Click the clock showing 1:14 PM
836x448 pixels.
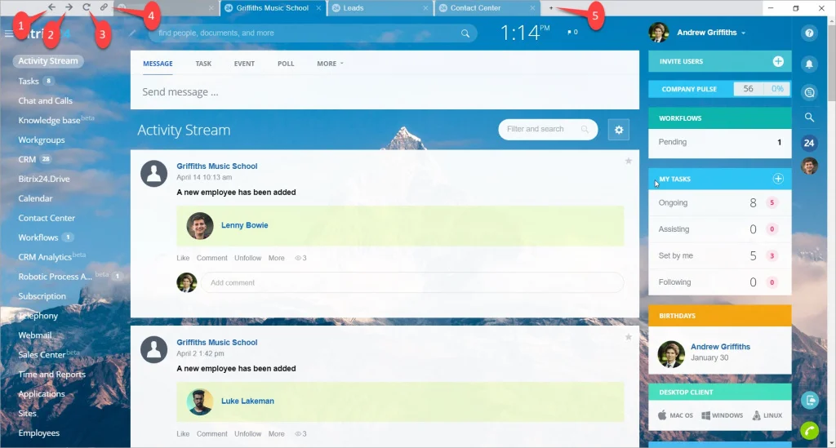pyautogui.click(x=525, y=33)
